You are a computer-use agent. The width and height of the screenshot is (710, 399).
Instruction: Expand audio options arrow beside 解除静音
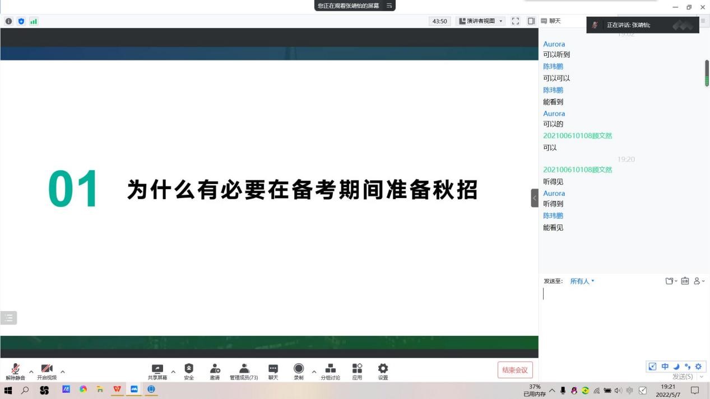[31, 372]
